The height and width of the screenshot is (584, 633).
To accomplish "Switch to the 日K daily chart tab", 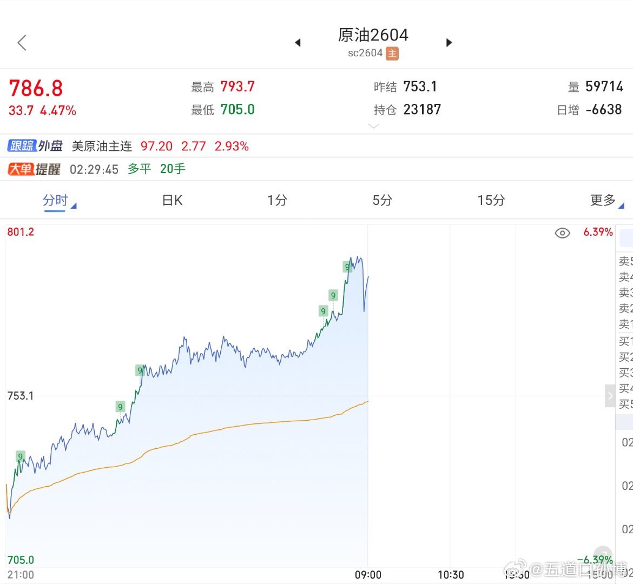I will 172,201.
